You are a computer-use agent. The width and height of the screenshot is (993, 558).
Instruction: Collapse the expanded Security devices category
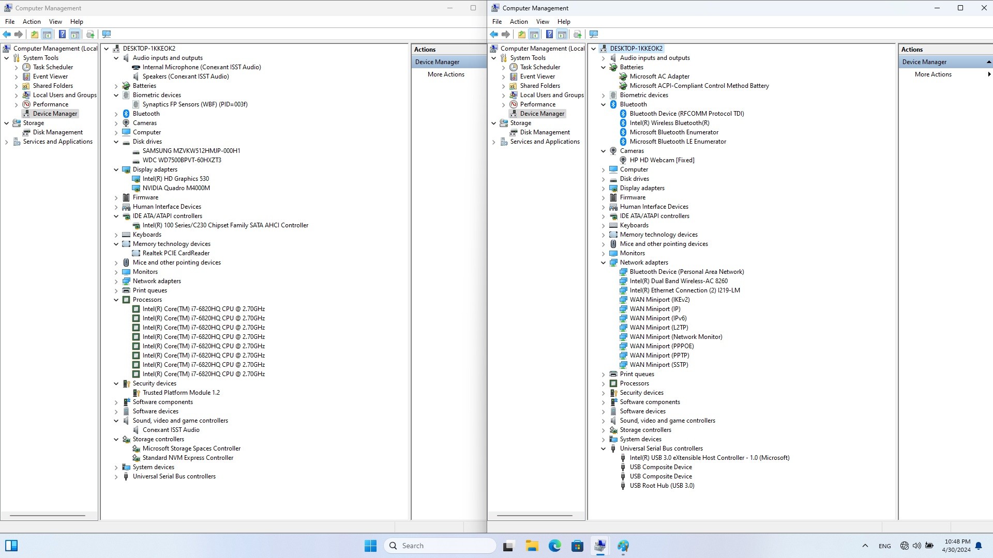(116, 383)
